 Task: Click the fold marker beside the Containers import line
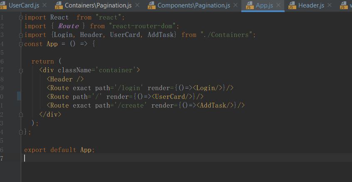click(x=21, y=35)
